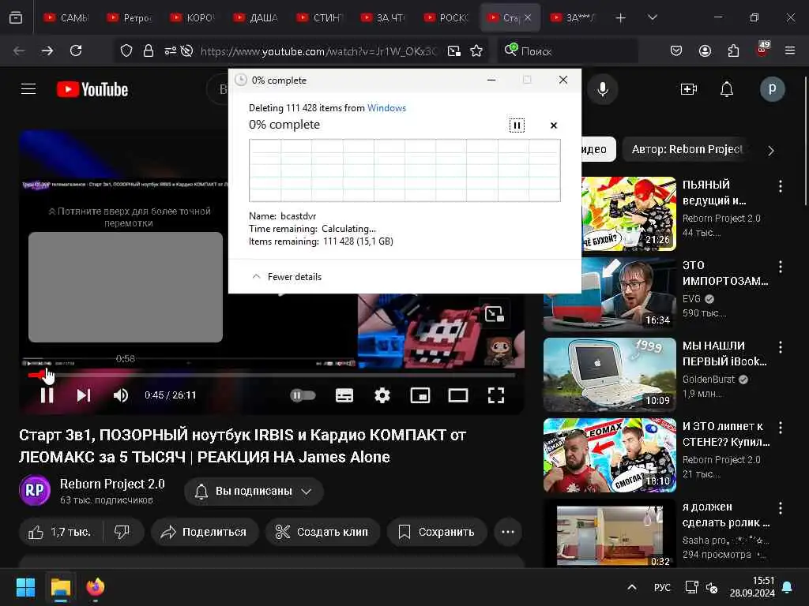The image size is (809, 606).
Task: Open a new browser tab
Action: click(621, 17)
